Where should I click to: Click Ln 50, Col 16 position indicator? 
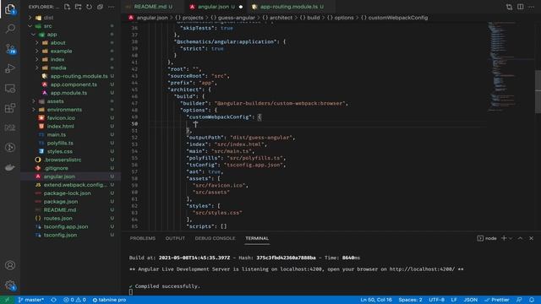click(376, 300)
